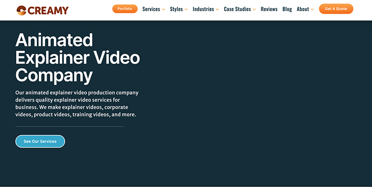Click the CREAMY brand name text
This screenshot has height=187, width=372.
pos(48,10)
